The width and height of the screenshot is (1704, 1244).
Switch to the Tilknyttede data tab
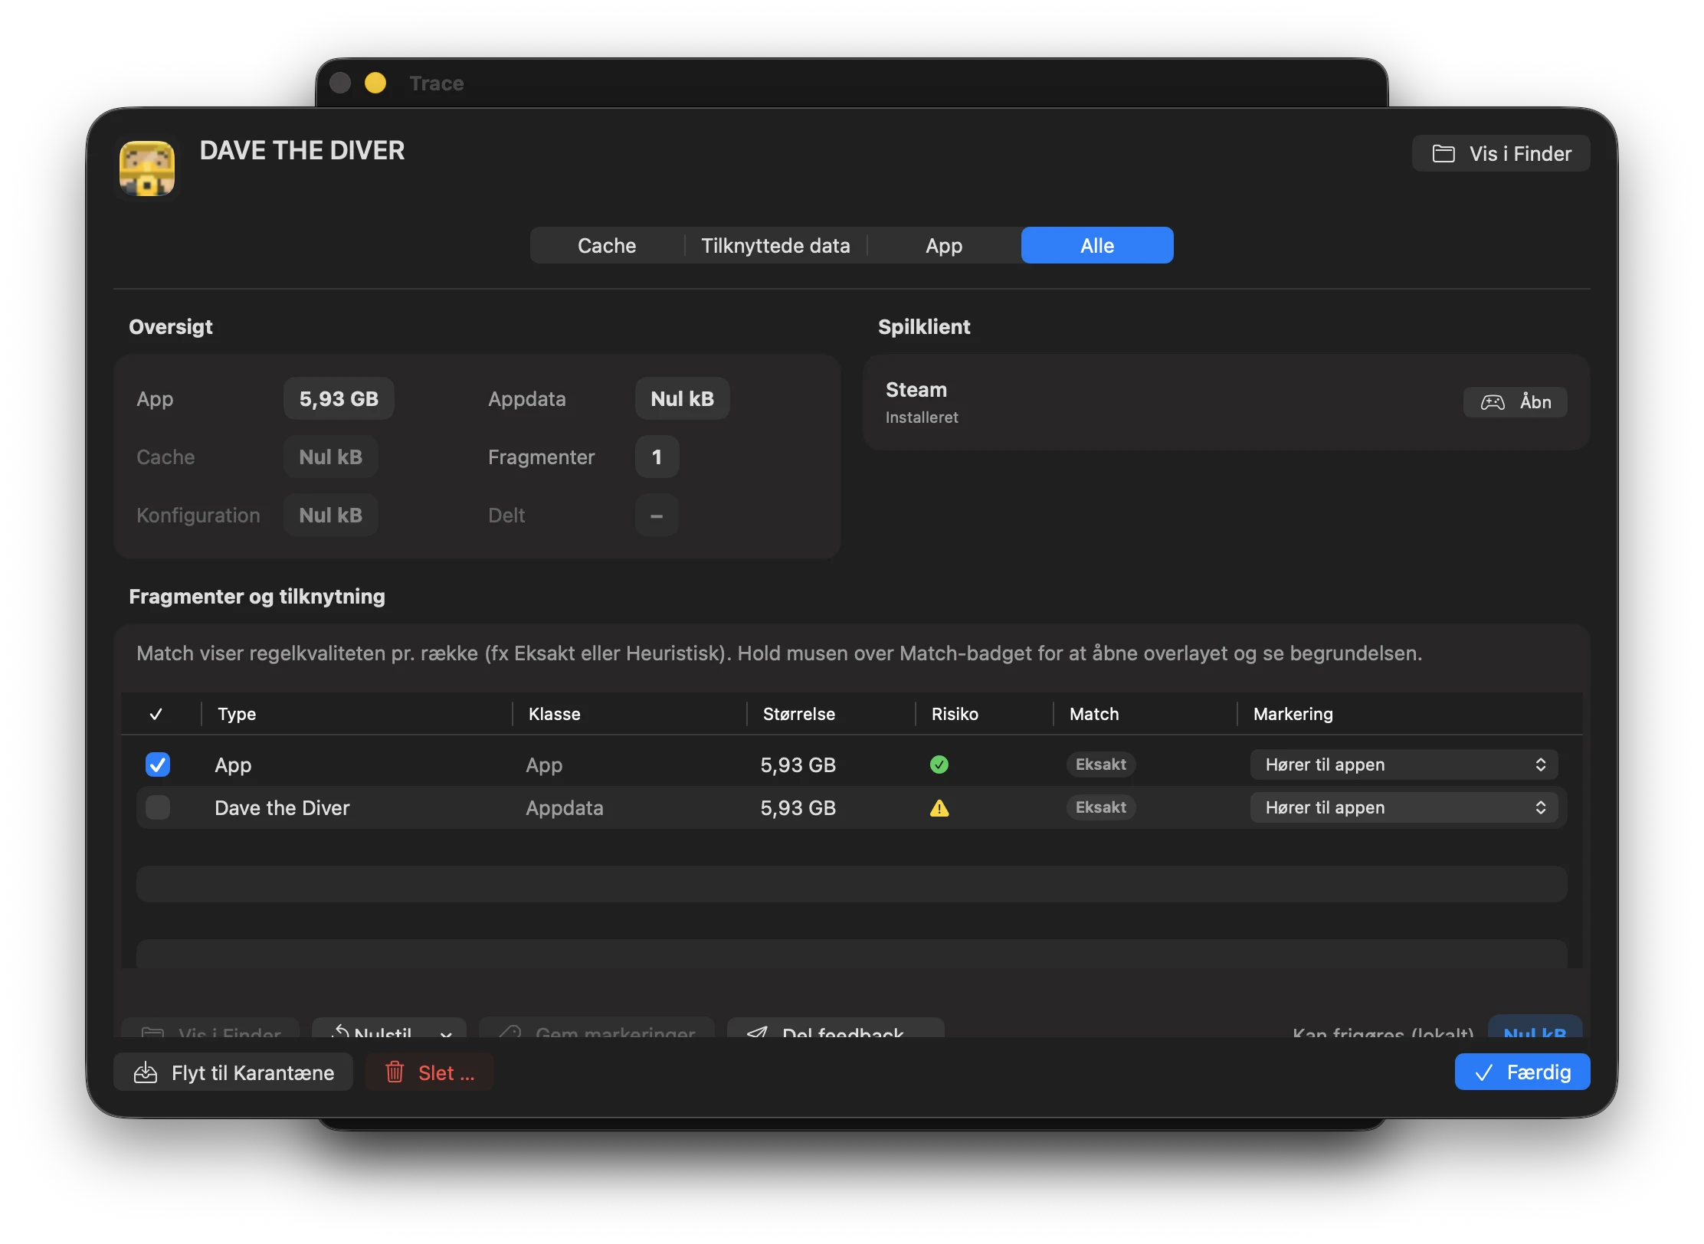point(775,245)
